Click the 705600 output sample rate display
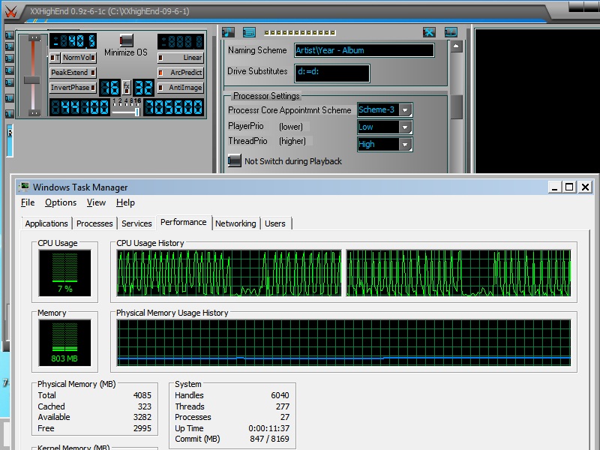This screenshot has width=600, height=450. pos(173,107)
